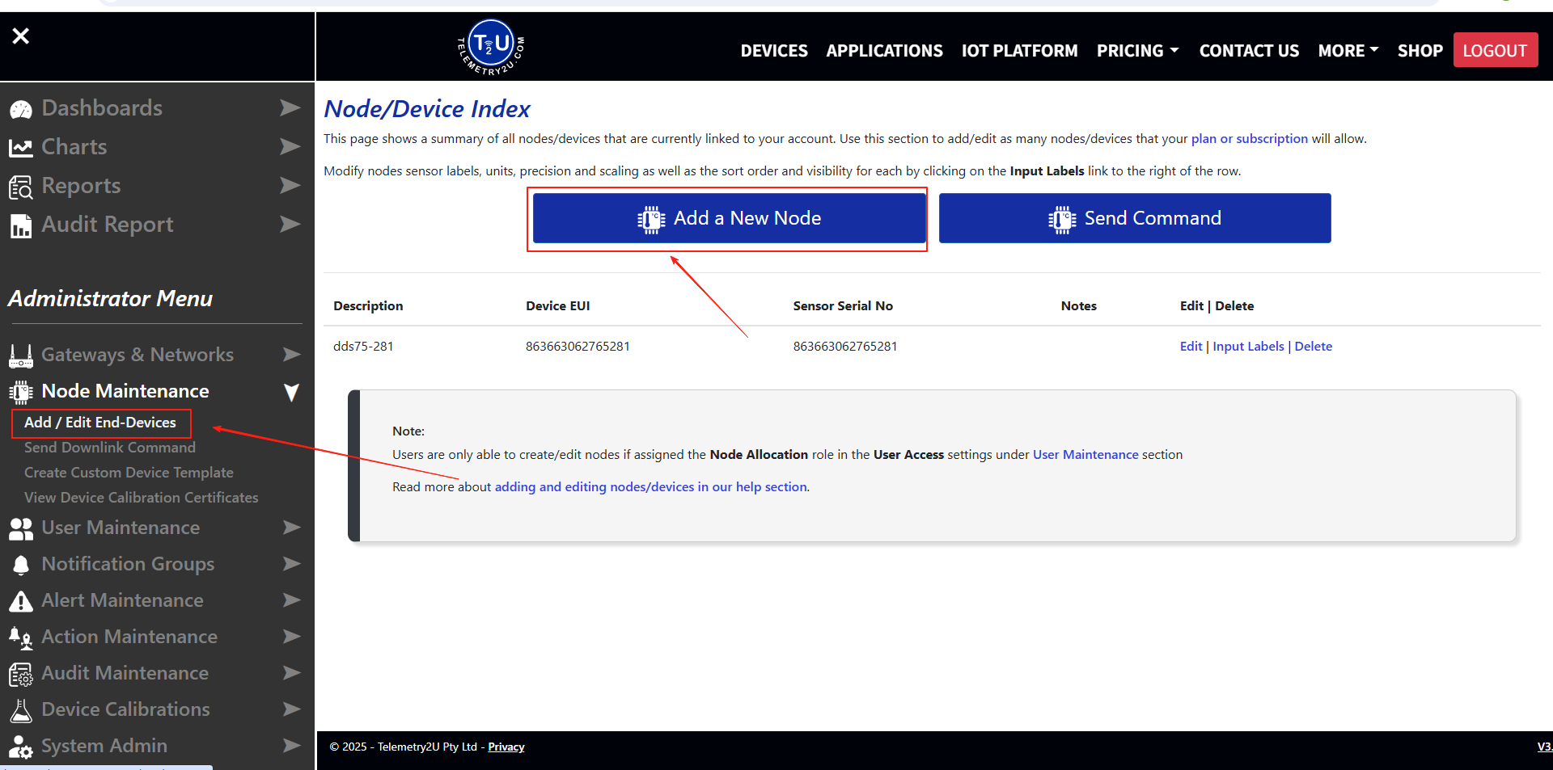Select Send Downlink Command submenu
Viewport: 1553px width, 770px height.
point(110,448)
